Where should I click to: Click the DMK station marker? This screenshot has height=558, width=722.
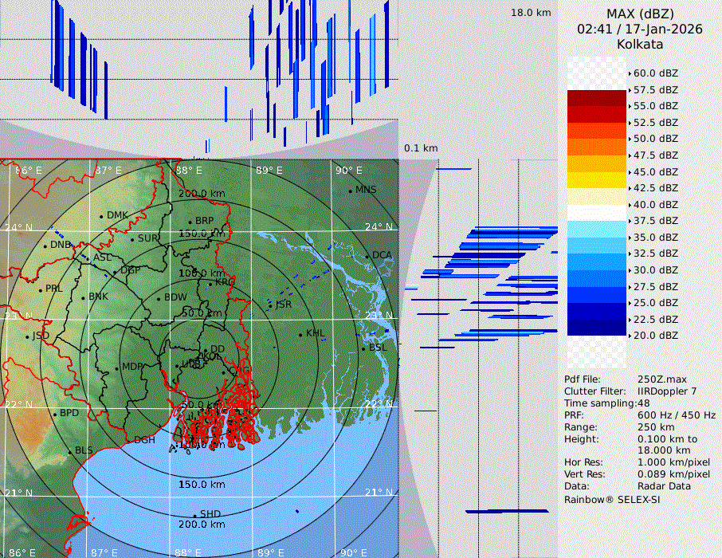(x=102, y=216)
